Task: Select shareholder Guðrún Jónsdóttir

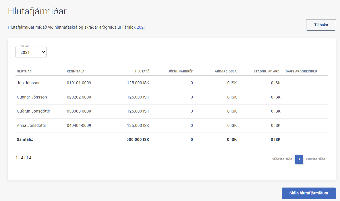Action: click(33, 111)
